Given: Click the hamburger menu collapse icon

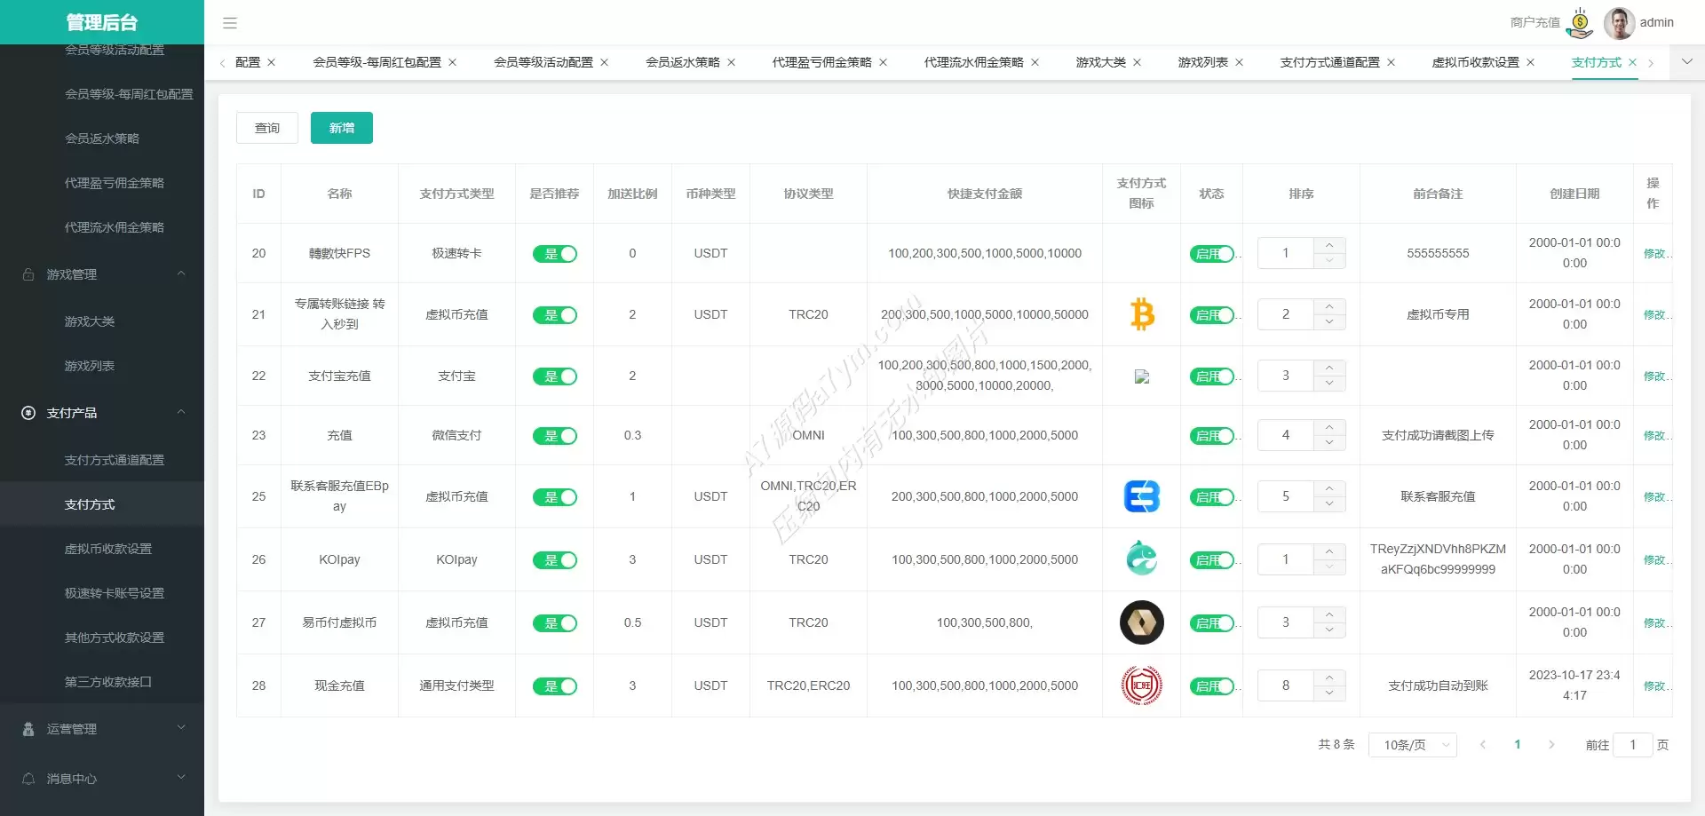Looking at the screenshot, I should click(230, 23).
